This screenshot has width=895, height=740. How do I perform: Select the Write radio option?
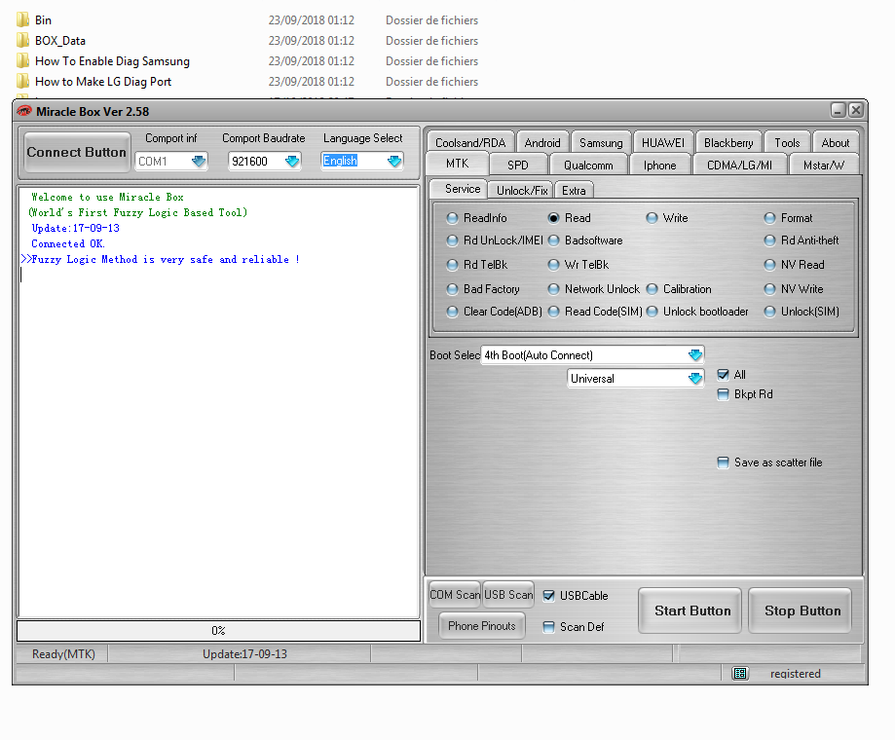652,218
